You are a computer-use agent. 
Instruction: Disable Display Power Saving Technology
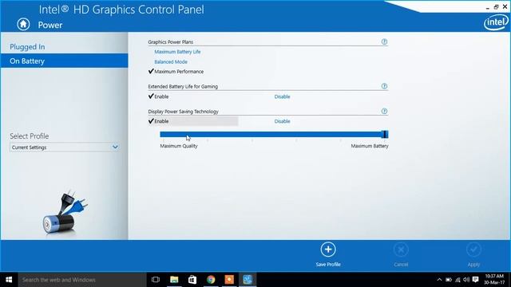282,121
